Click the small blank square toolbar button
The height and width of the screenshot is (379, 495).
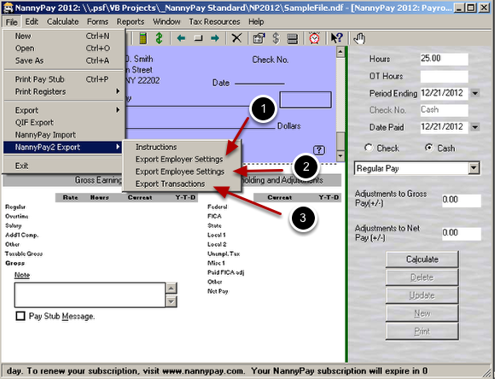[198, 38]
